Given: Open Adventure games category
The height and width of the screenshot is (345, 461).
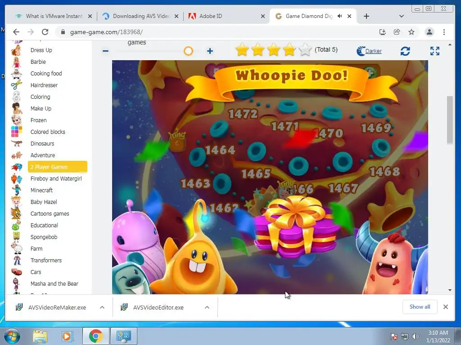Looking at the screenshot, I should (43, 155).
